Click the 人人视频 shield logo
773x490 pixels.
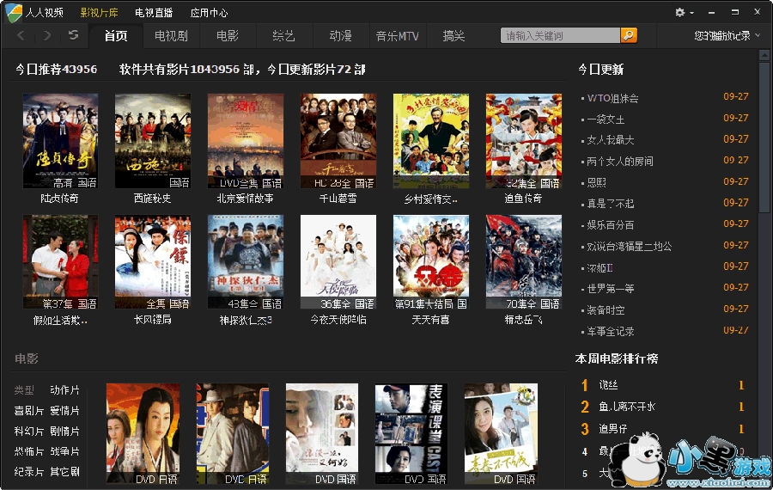[13, 12]
